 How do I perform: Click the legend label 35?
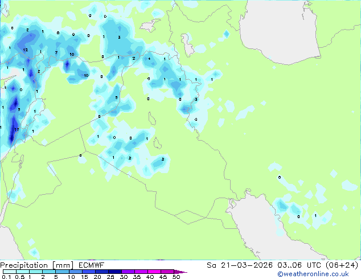click(137, 277)
